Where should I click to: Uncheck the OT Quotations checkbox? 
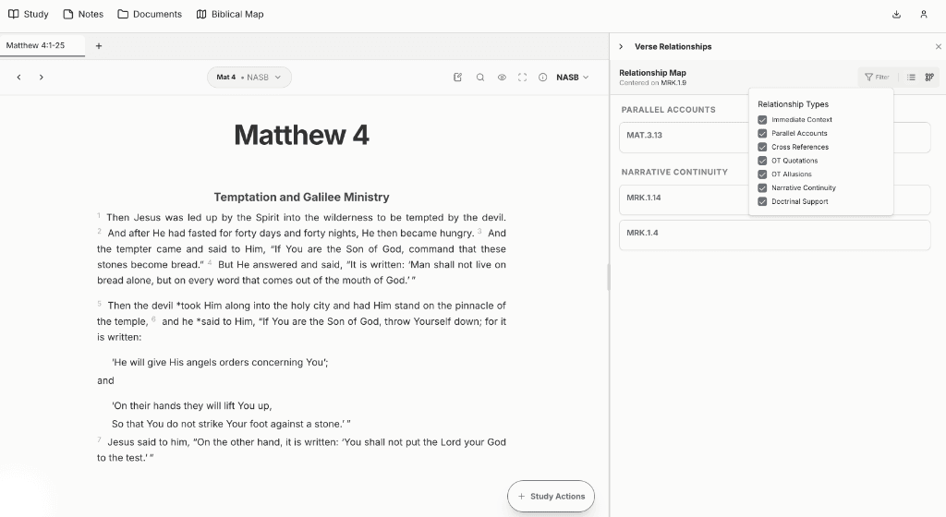pyautogui.click(x=762, y=161)
